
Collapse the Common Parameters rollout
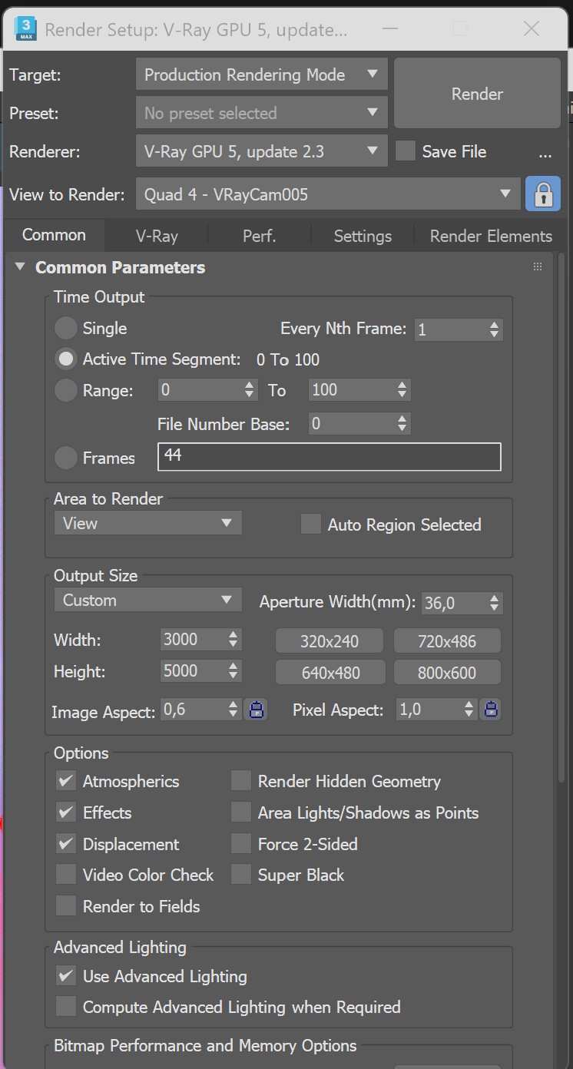pos(20,267)
